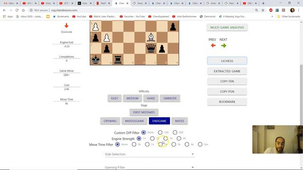Open the Other bookmarks folder
Image resolution: width=303 pixels, height=170 pixels.
[x=289, y=17]
